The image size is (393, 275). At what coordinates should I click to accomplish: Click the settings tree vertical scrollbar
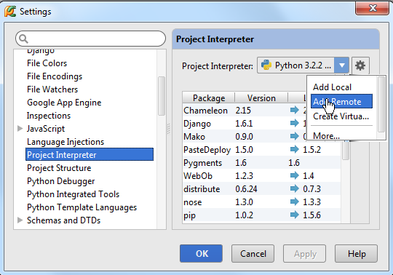tap(162, 96)
